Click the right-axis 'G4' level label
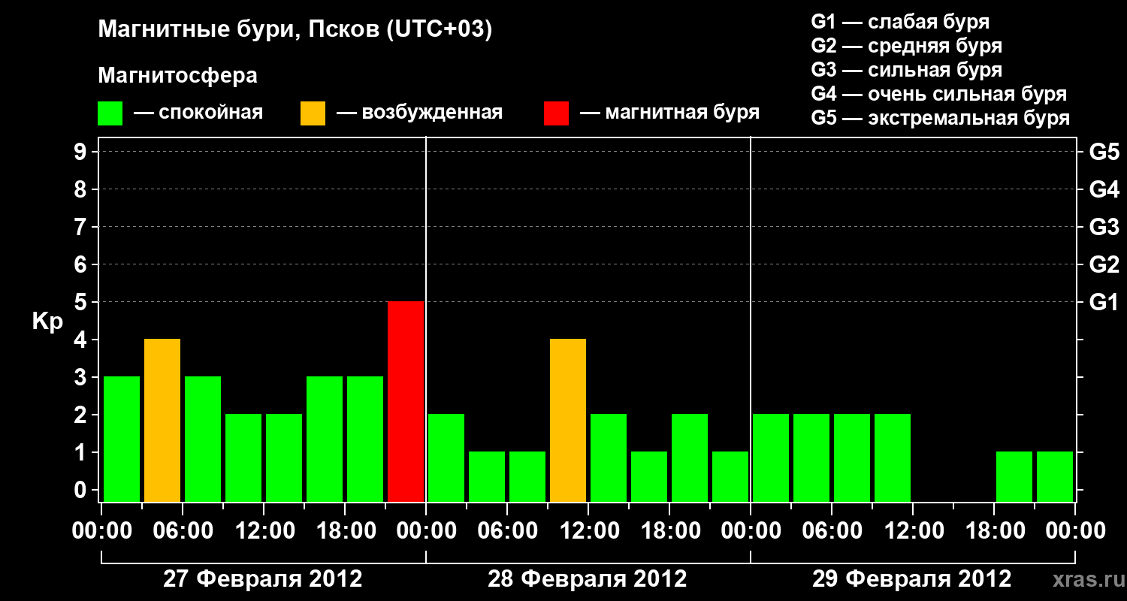 click(x=1104, y=189)
